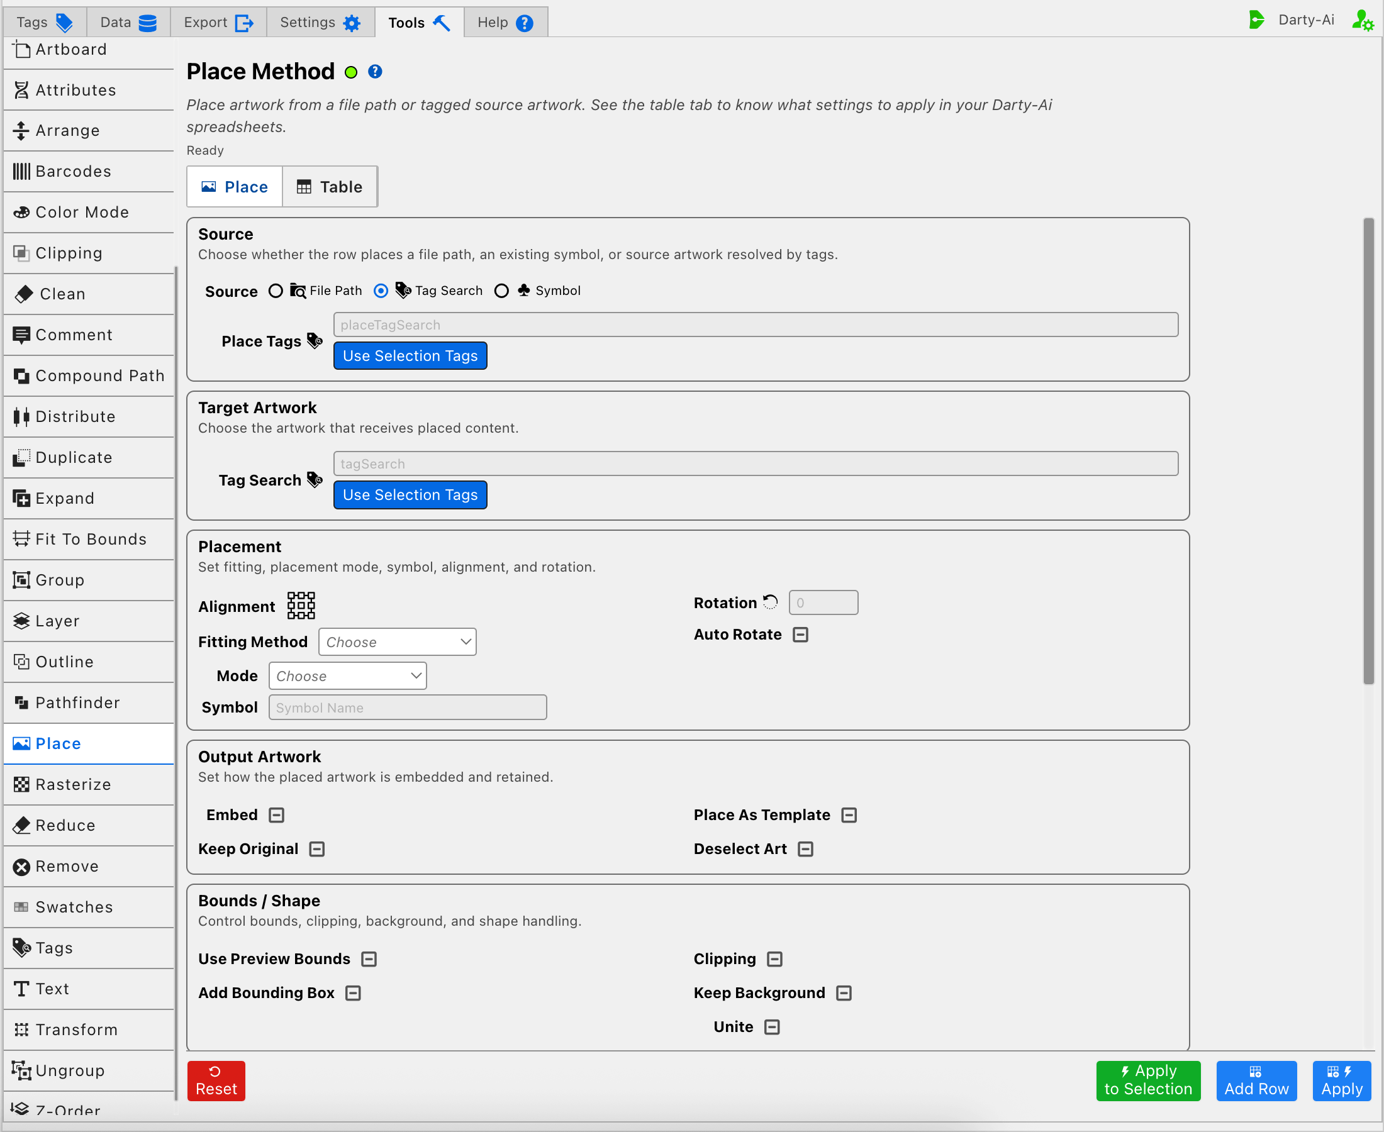Toggle Use Preview Bounds checkbox
1384x1132 pixels.
point(369,959)
